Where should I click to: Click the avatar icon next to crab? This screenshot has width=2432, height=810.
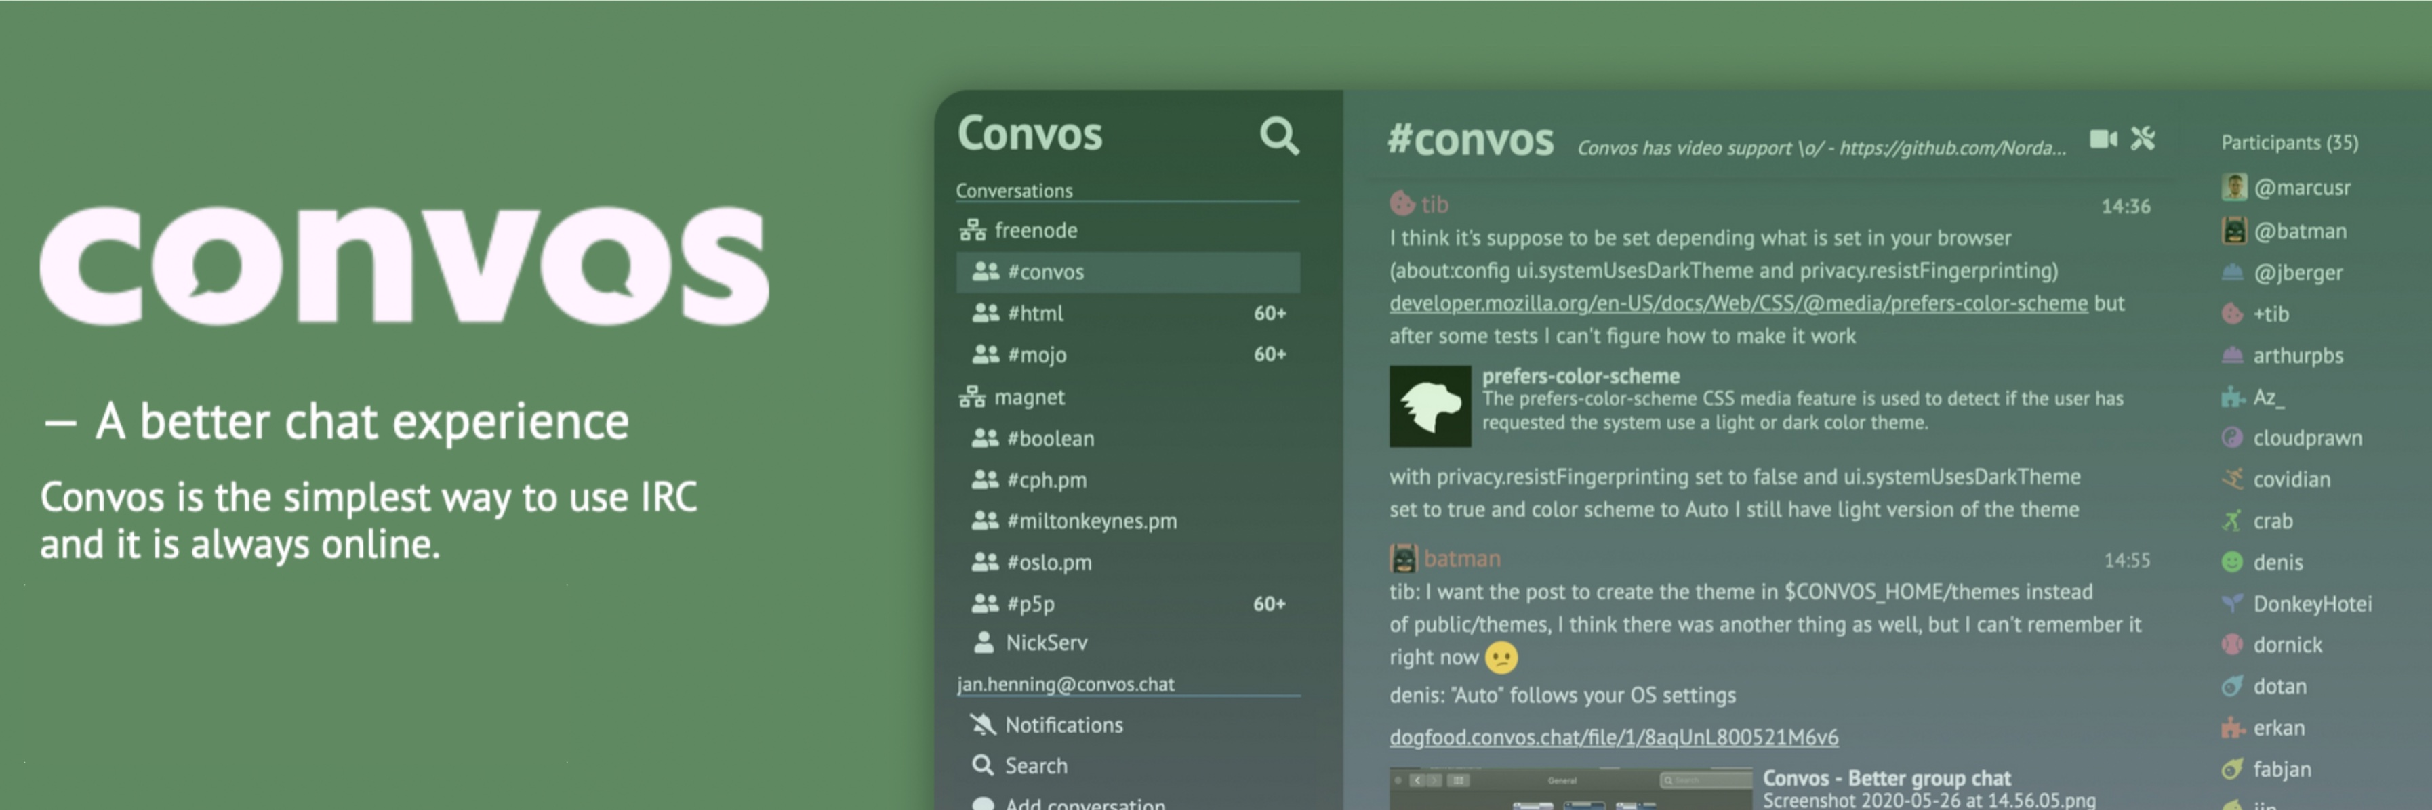click(2232, 521)
